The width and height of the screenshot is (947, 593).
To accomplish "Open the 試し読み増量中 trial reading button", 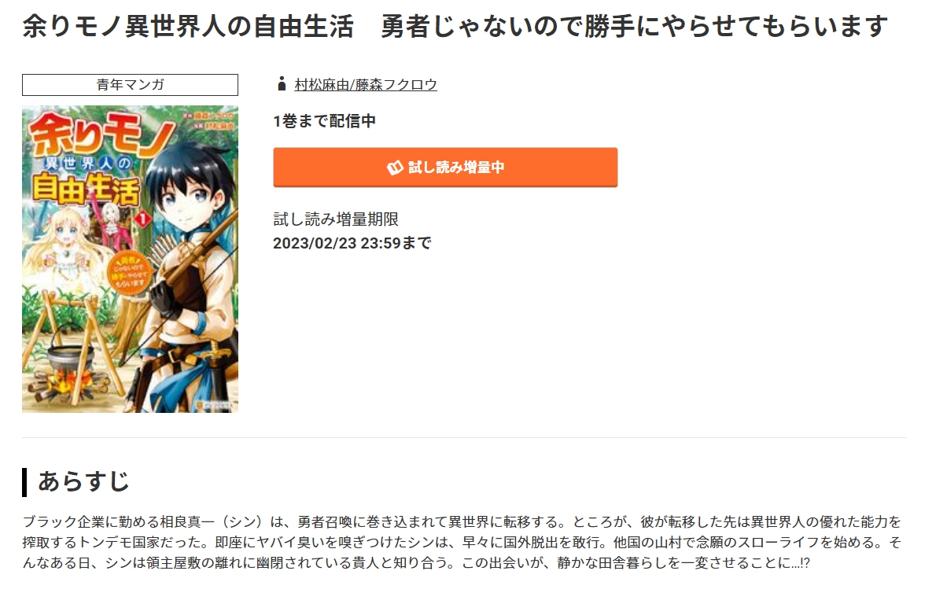I will (445, 168).
